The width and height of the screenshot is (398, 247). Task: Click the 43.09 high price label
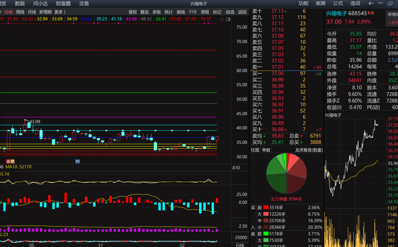pos(35,122)
